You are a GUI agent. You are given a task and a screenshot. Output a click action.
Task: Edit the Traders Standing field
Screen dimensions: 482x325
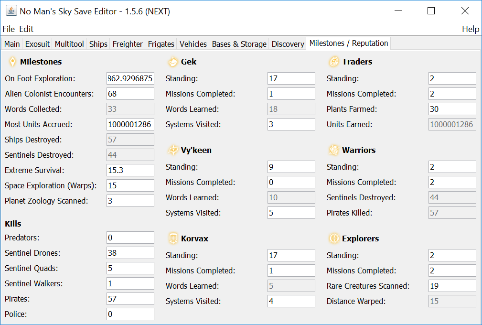(452, 78)
